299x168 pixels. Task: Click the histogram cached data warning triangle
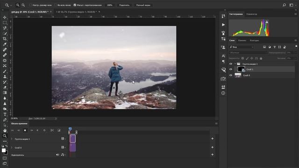point(267,22)
